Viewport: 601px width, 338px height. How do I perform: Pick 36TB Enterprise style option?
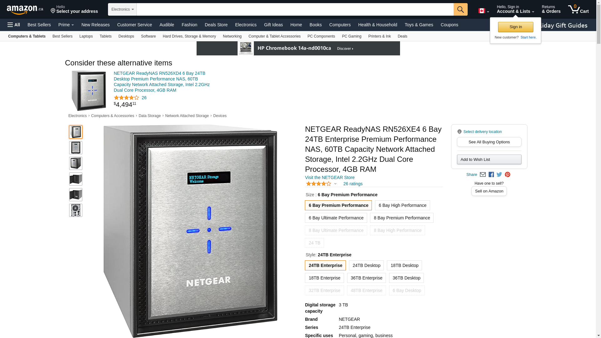[x=366, y=278]
